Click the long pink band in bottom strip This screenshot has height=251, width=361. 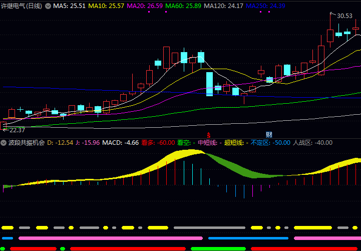[110, 238]
